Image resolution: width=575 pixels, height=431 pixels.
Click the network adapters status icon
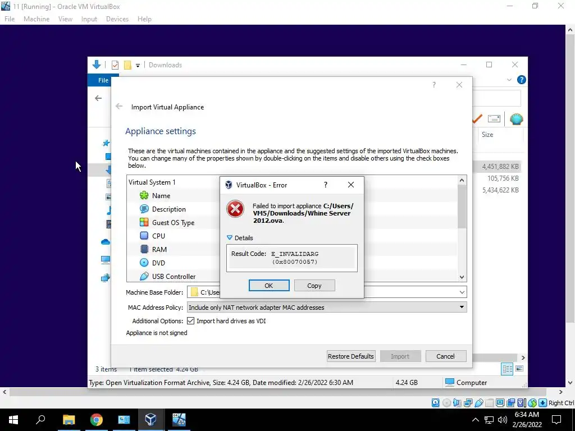(468, 403)
